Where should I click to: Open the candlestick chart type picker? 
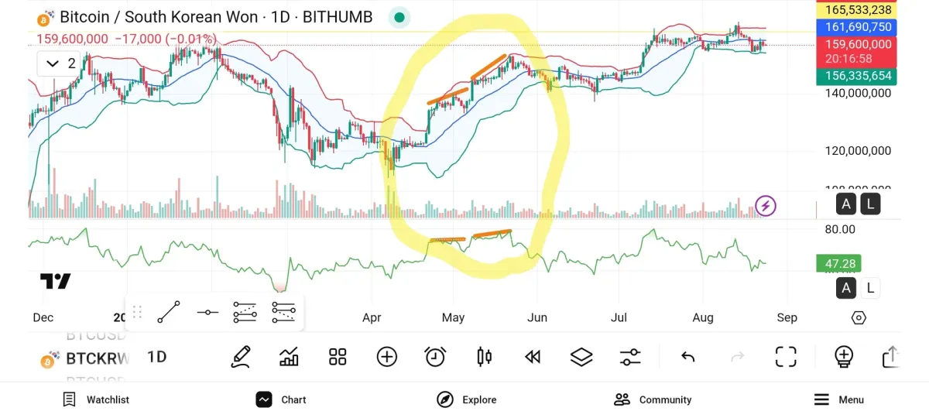[485, 357]
